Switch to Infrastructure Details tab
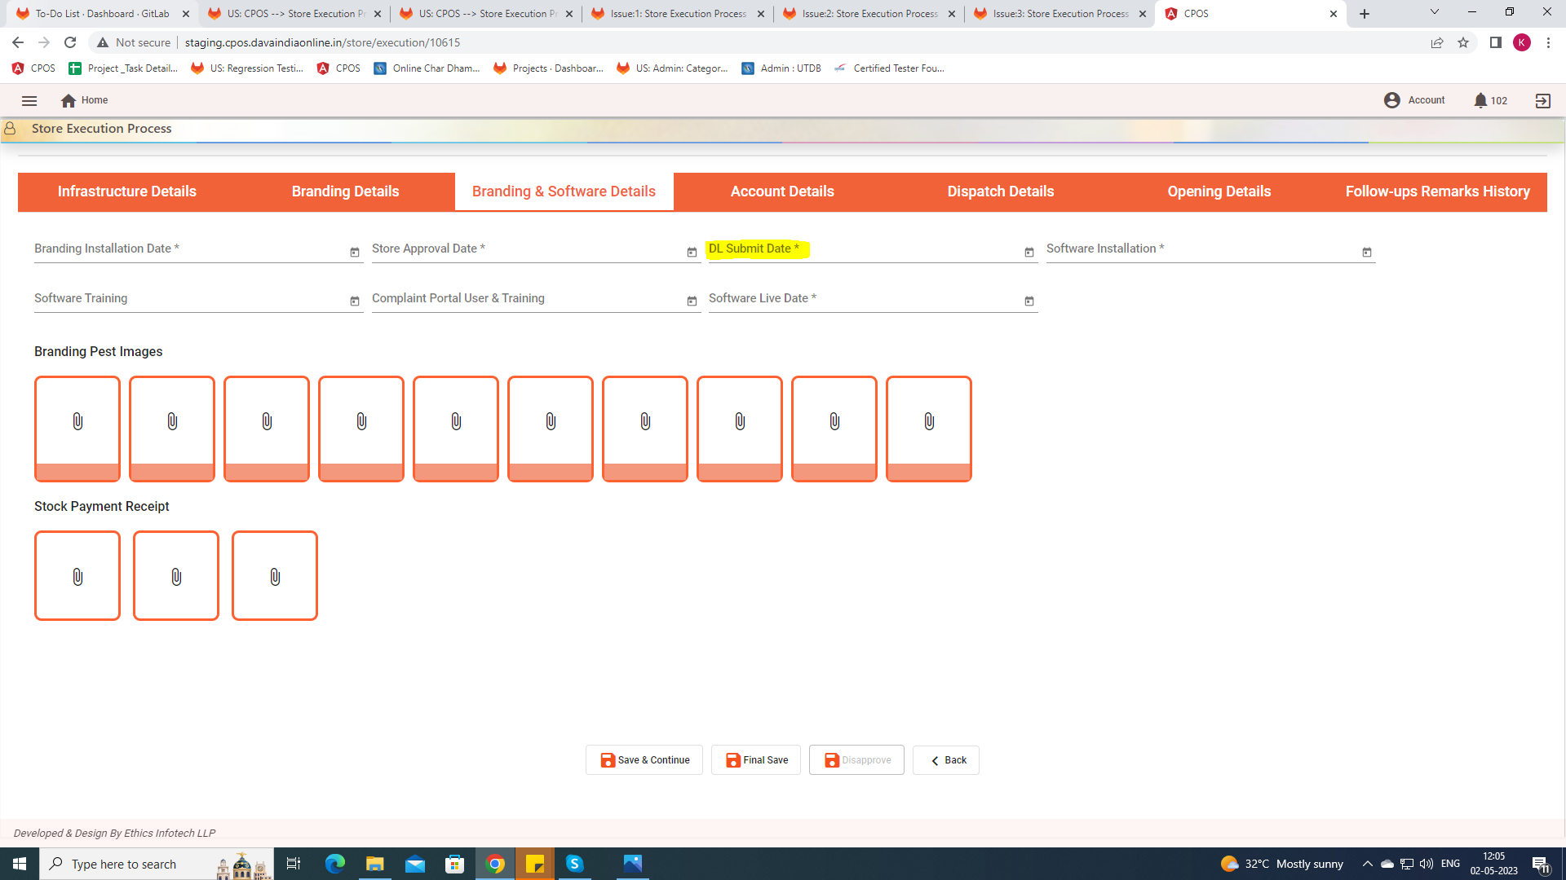The image size is (1566, 880). click(x=127, y=191)
